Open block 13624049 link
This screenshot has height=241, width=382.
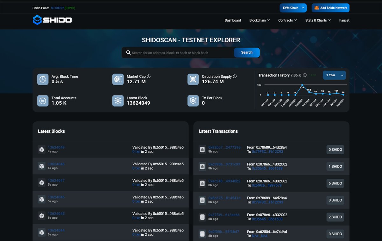point(56,148)
